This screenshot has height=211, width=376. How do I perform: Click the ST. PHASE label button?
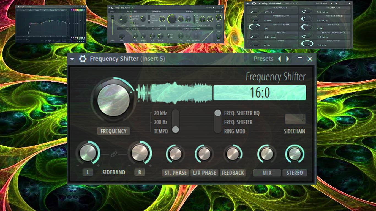pos(175,173)
